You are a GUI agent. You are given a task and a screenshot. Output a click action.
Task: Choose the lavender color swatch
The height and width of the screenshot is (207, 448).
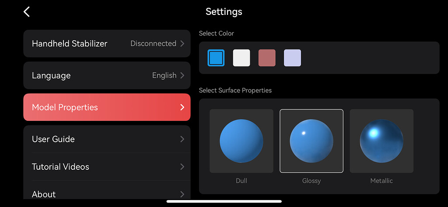click(x=292, y=58)
